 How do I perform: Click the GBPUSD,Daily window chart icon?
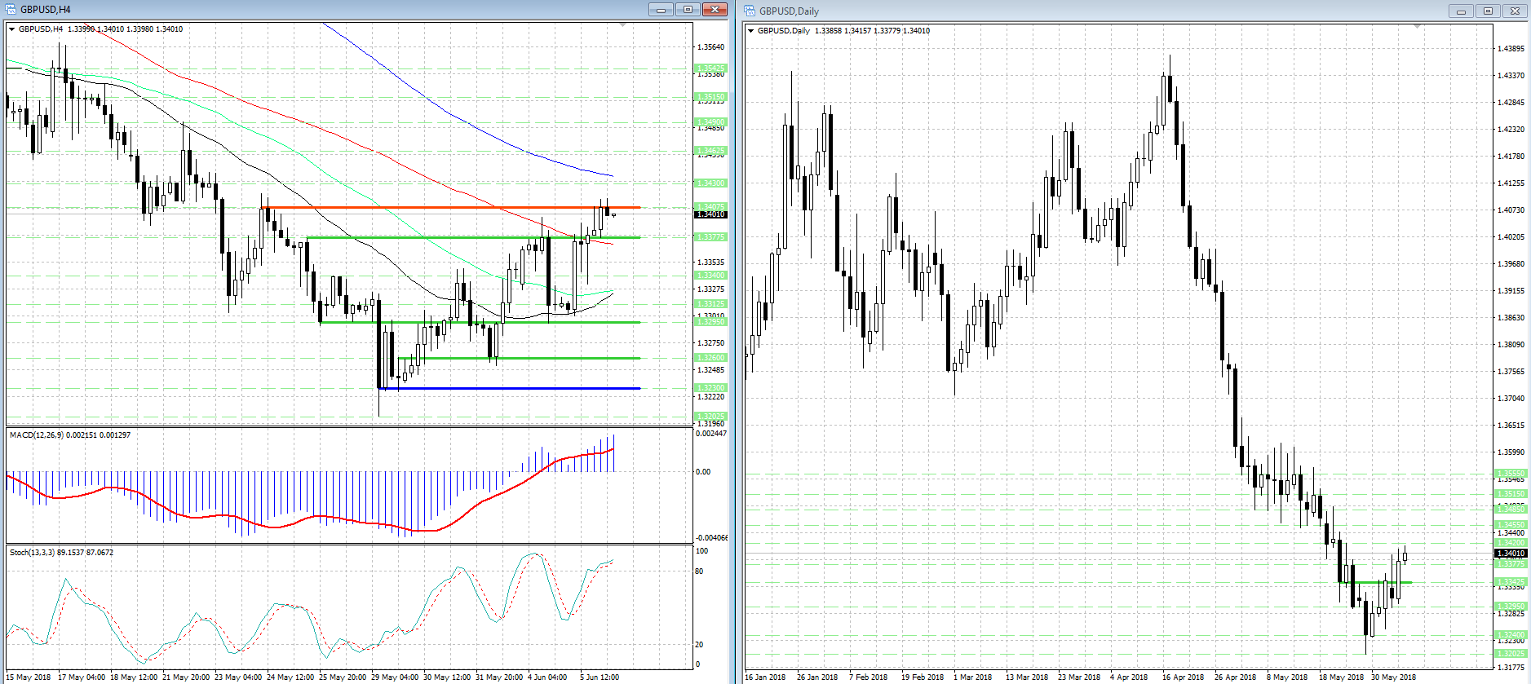[x=750, y=11]
